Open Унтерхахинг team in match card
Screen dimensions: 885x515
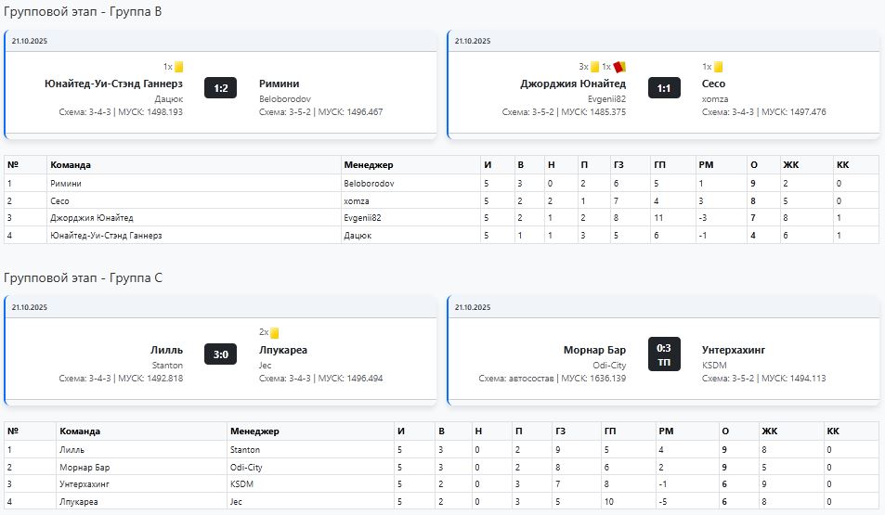[734, 350]
